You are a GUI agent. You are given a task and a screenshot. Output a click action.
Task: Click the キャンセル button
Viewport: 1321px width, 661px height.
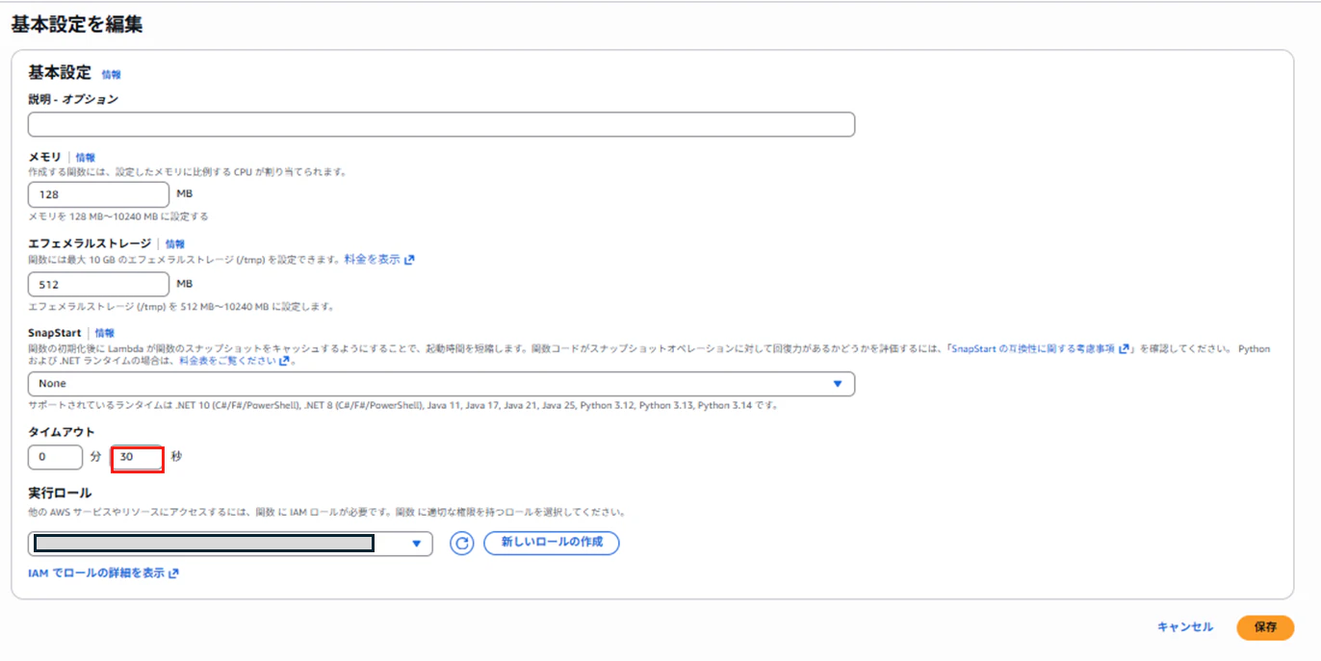pyautogui.click(x=1185, y=627)
